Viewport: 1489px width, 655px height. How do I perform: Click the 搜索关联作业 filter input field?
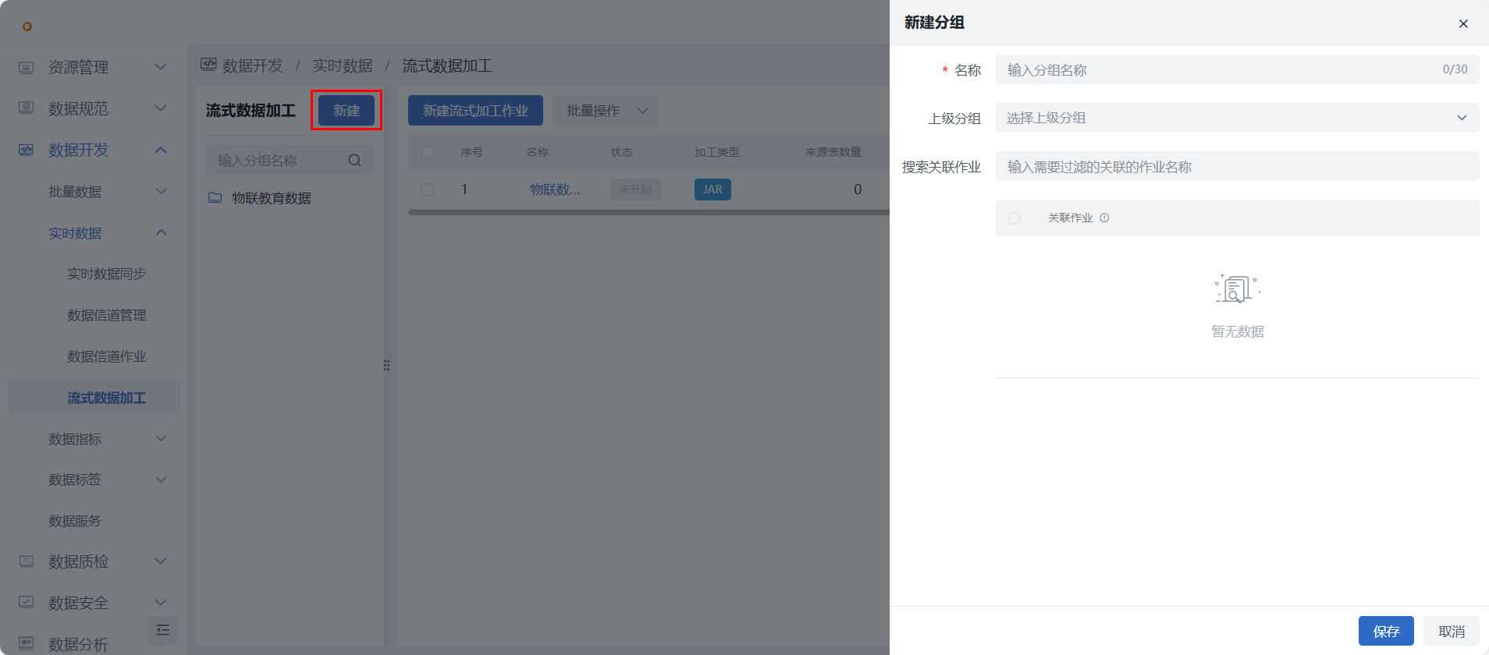coord(1237,166)
